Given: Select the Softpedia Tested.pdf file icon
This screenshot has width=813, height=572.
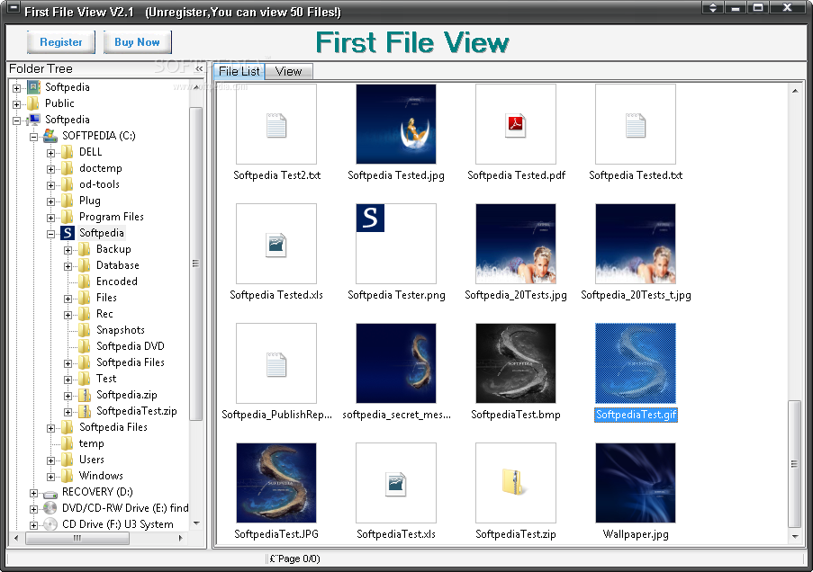Looking at the screenshot, I should pos(516,124).
